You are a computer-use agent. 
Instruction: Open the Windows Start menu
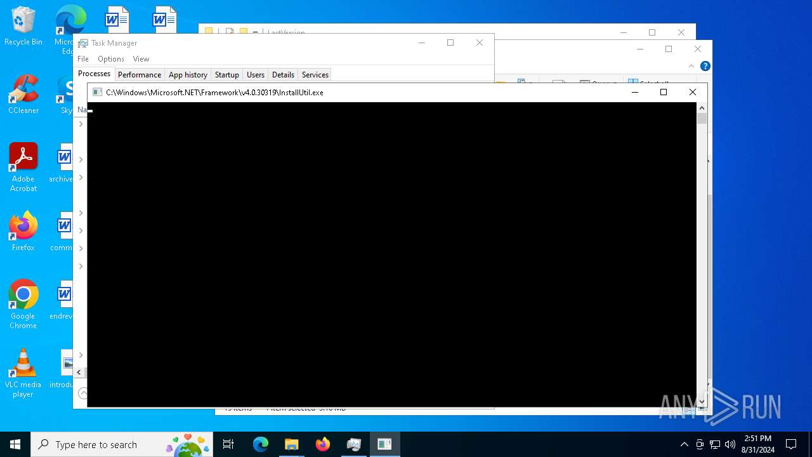point(15,444)
